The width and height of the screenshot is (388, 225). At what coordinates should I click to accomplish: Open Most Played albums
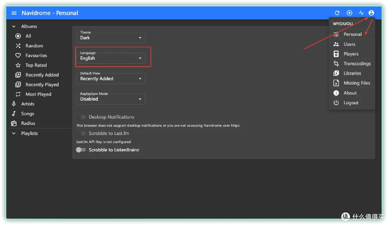39,94
